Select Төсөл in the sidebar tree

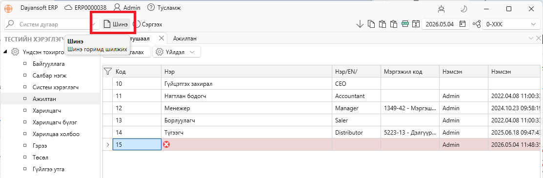coord(40,158)
